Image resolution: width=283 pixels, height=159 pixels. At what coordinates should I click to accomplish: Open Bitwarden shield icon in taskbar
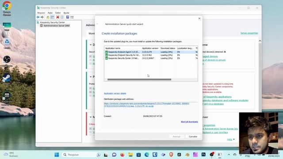point(155,155)
